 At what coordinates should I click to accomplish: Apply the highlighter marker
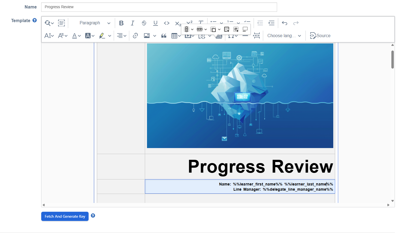click(x=102, y=36)
